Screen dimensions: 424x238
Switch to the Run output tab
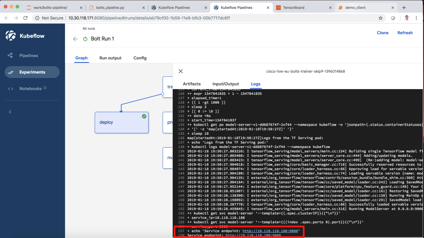110,58
